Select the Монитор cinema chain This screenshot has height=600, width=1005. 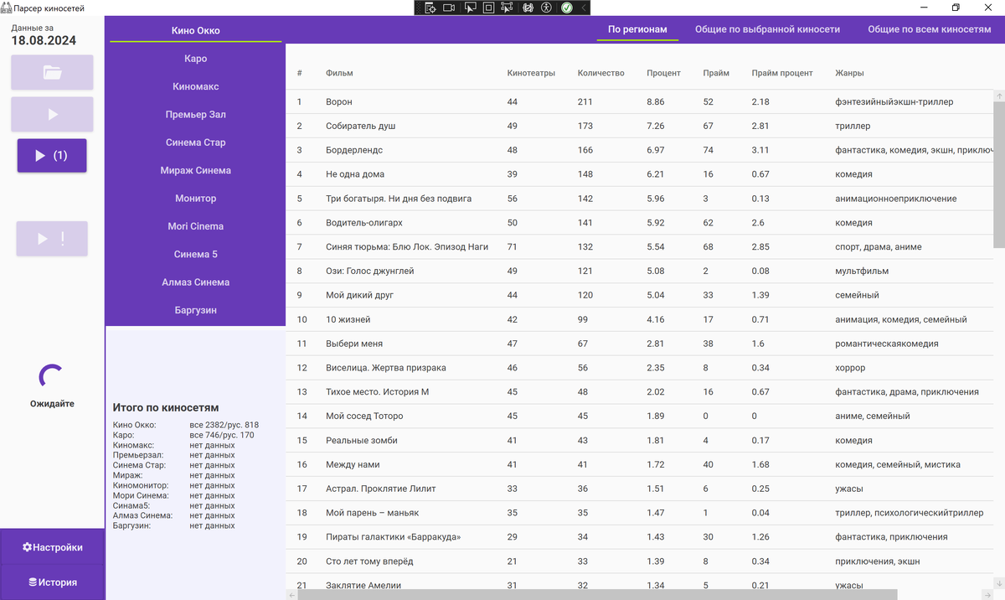pos(195,199)
